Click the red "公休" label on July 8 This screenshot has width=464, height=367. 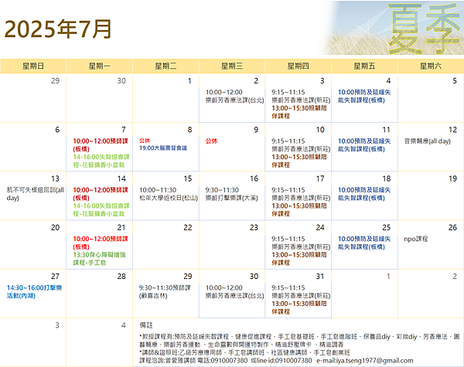145,141
